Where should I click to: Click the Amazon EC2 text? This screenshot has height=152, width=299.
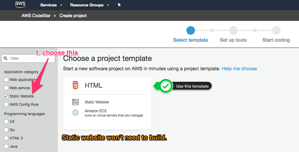pos(95,111)
